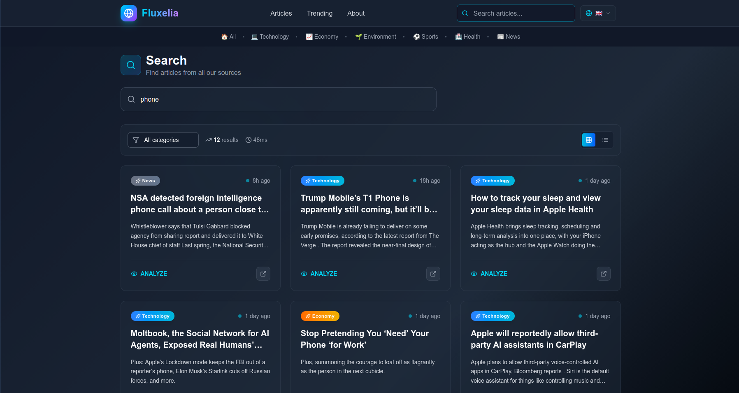This screenshot has height=393, width=739.
Task: Select the search magnifier icon in the search bar
Action: click(x=465, y=13)
